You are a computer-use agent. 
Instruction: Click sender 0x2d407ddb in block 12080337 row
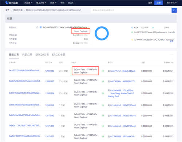[x=86, y=80]
